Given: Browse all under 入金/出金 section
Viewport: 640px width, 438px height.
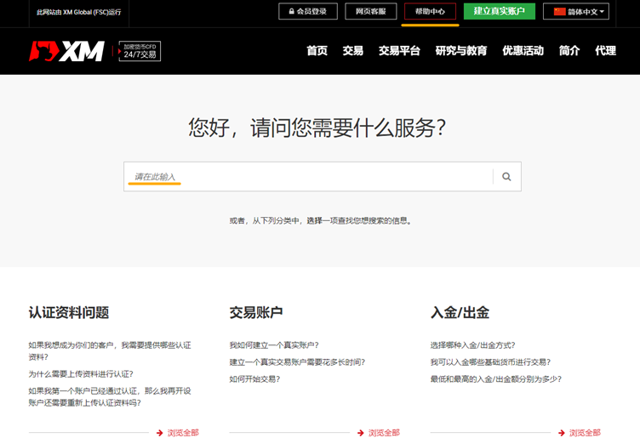Looking at the screenshot, I should 580,433.
